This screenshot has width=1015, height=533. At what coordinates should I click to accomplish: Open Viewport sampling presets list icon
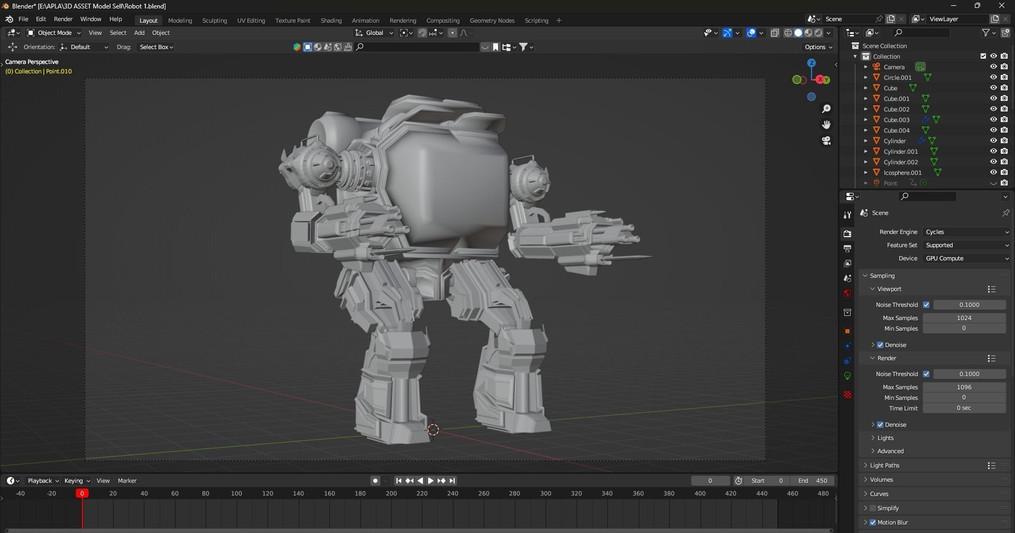[992, 289]
